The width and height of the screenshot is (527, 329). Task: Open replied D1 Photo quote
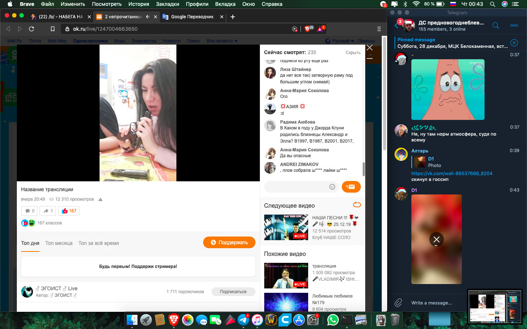point(427,162)
